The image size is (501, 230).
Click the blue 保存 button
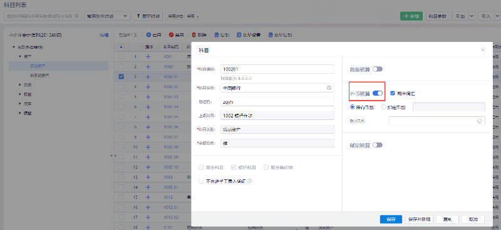[x=391, y=219]
